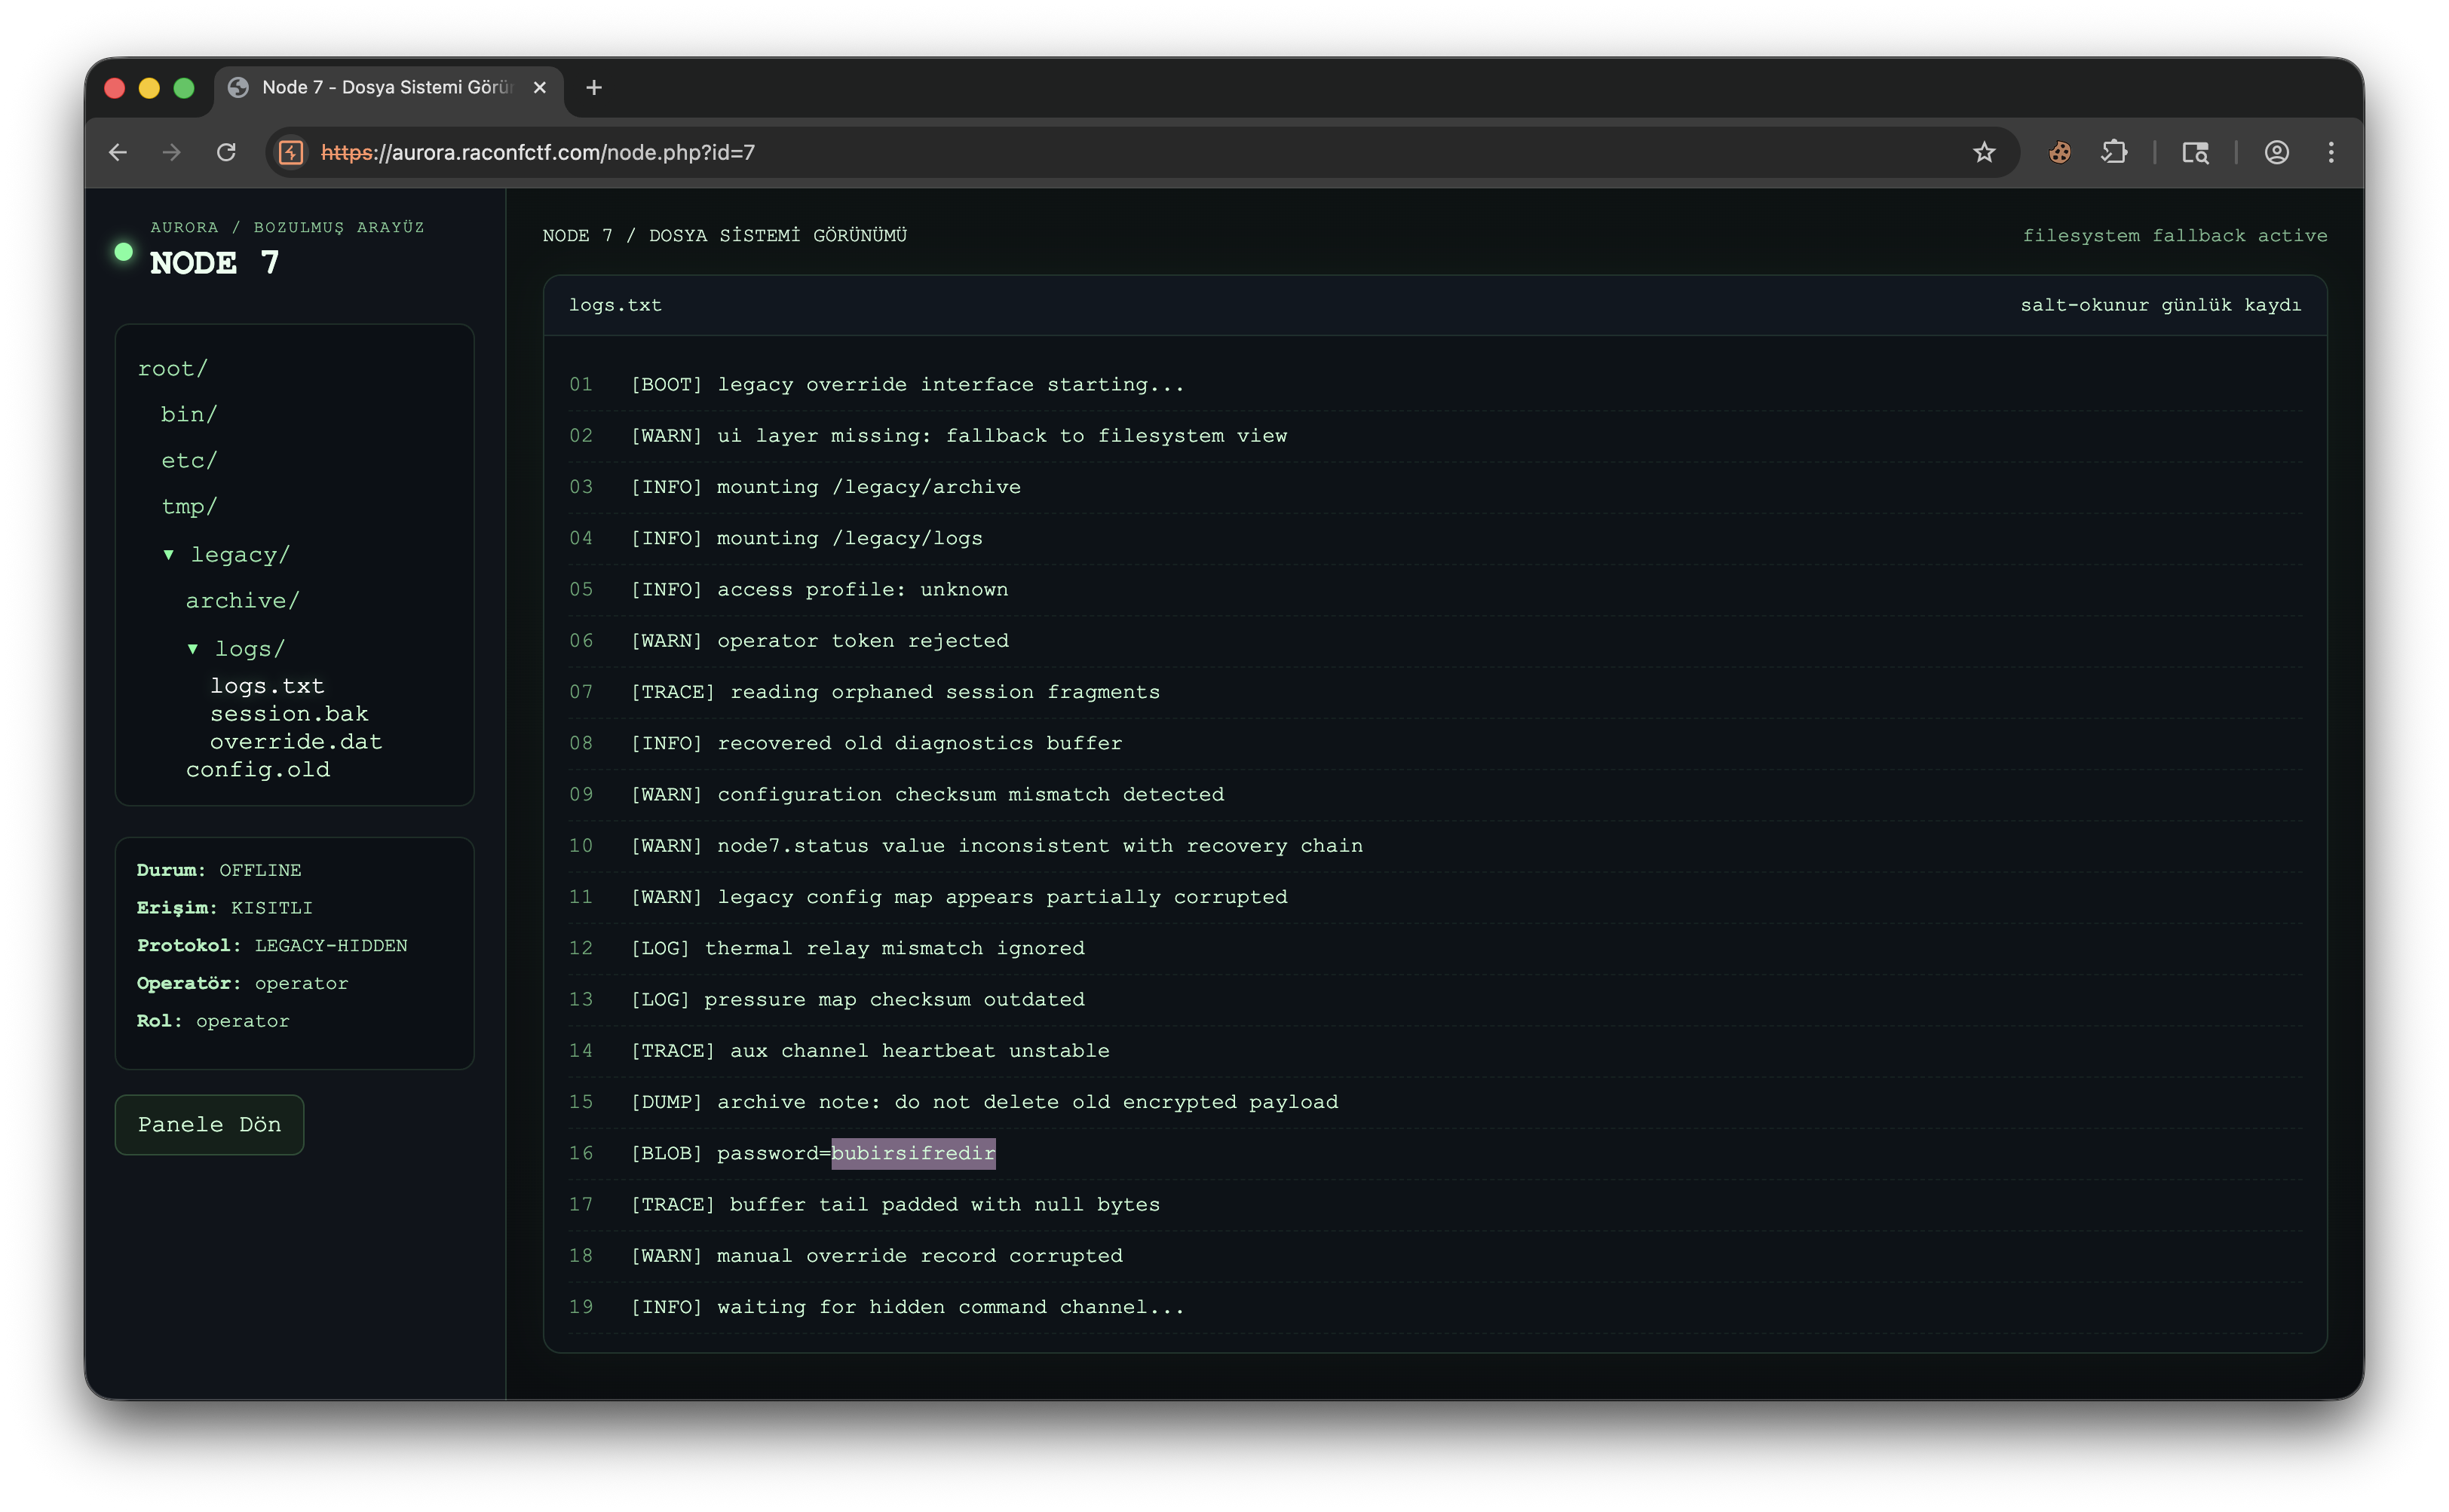This screenshot has width=2449, height=1512.
Task: Select the logs/ folder name
Action: pyautogui.click(x=250, y=649)
